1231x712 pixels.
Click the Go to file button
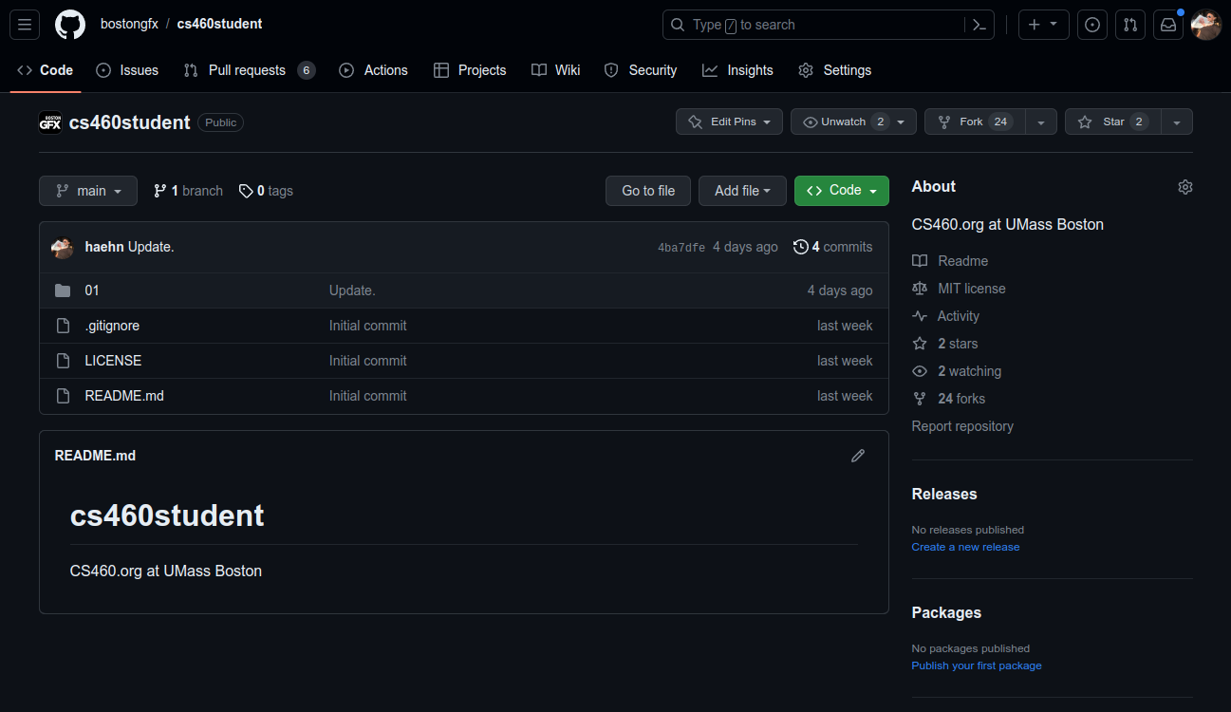point(648,191)
